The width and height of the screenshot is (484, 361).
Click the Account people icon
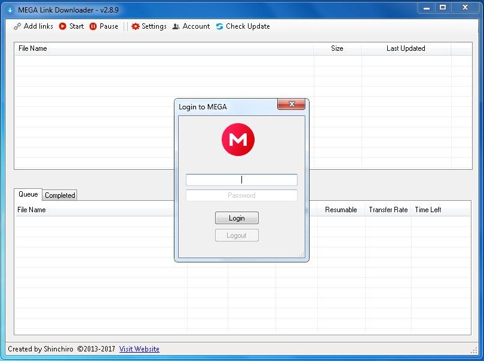pyautogui.click(x=176, y=26)
